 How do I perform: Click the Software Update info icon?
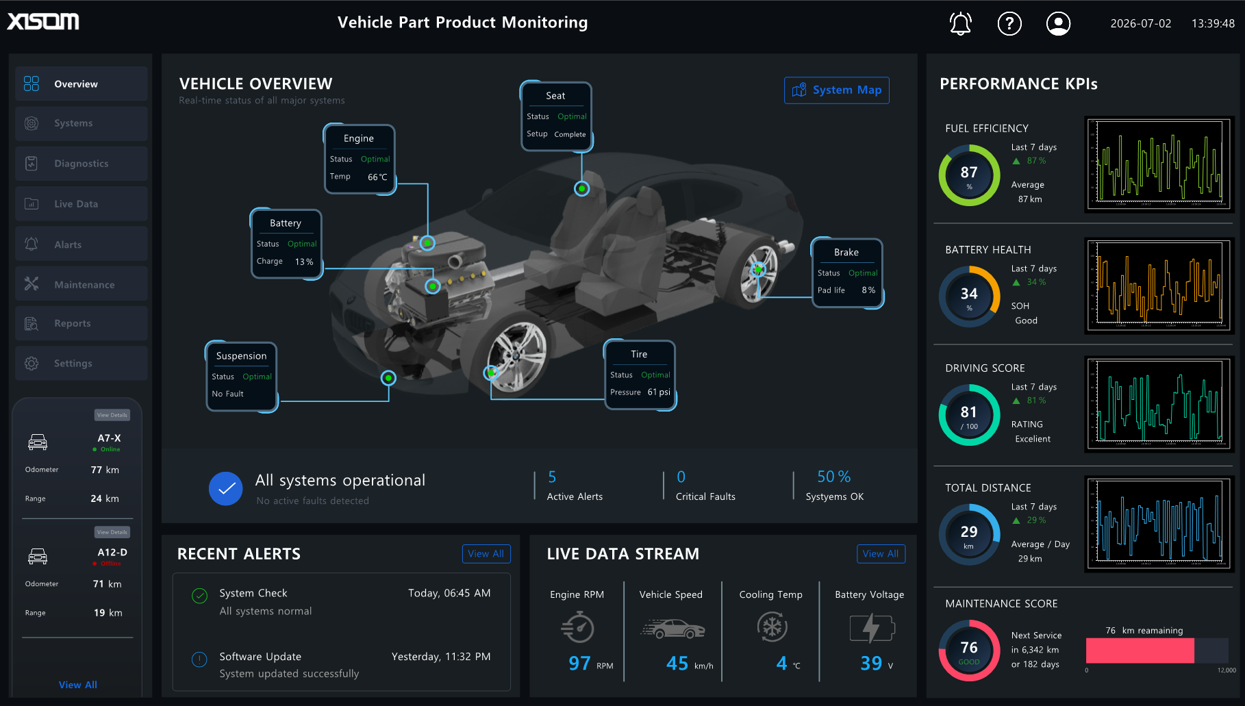(199, 659)
